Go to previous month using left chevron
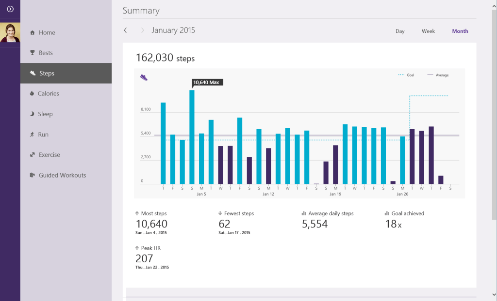497x301 pixels. (125, 30)
